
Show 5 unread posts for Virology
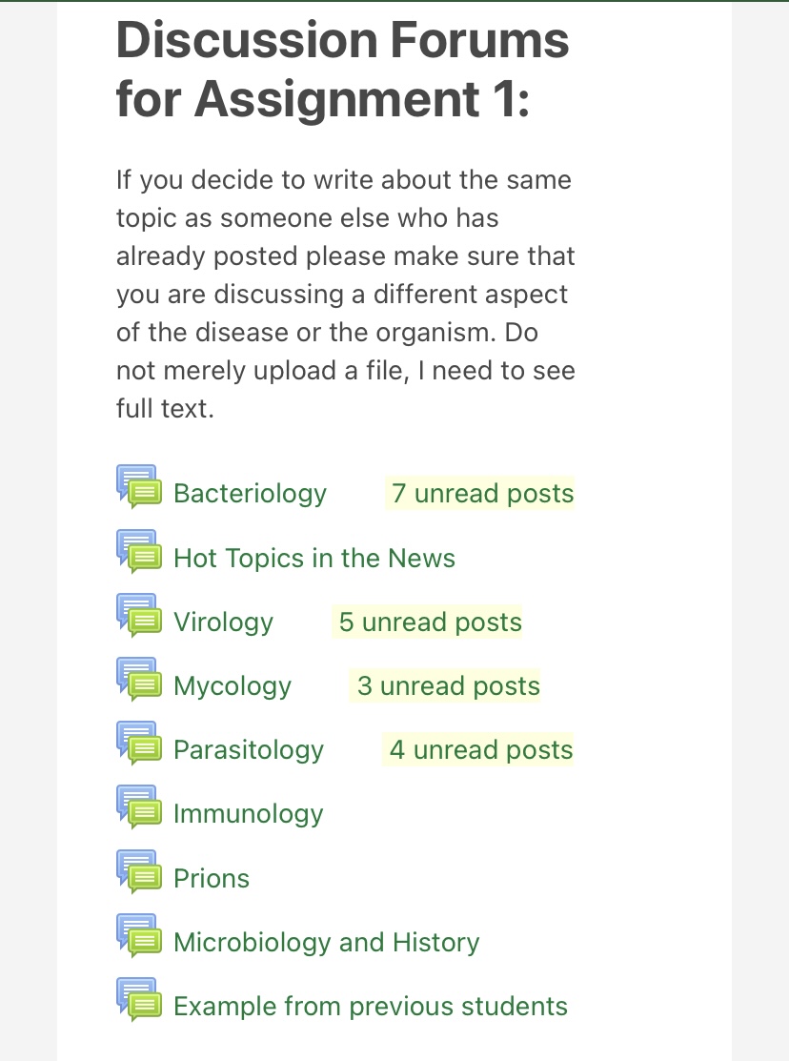tap(431, 622)
